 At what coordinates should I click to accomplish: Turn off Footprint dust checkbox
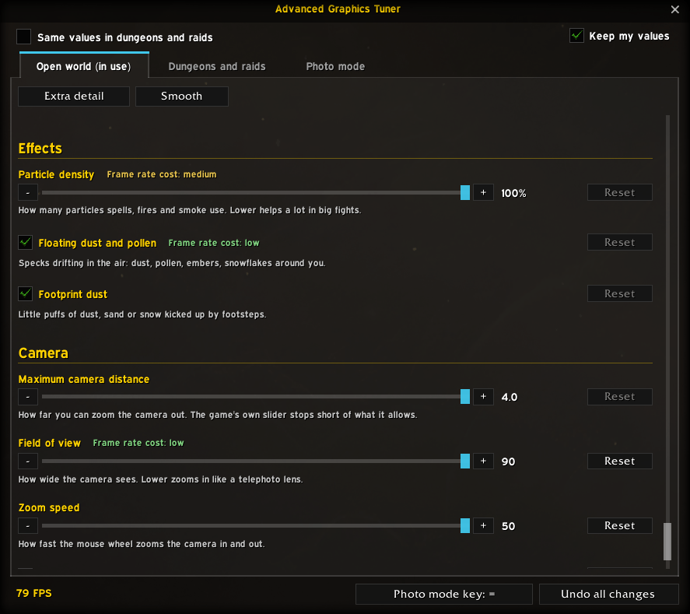click(25, 293)
